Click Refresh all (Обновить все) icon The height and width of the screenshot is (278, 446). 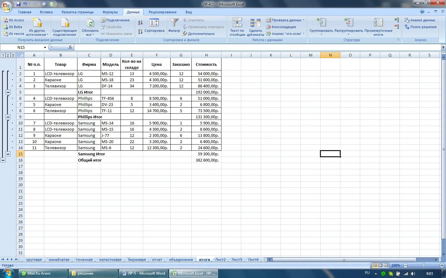[90, 23]
